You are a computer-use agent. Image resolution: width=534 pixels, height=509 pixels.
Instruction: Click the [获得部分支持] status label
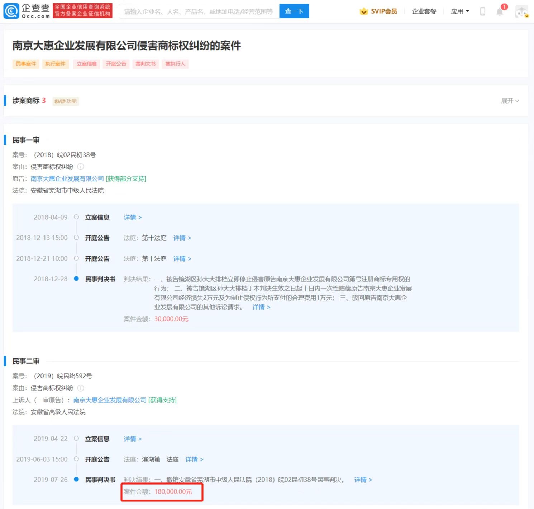[126, 179]
